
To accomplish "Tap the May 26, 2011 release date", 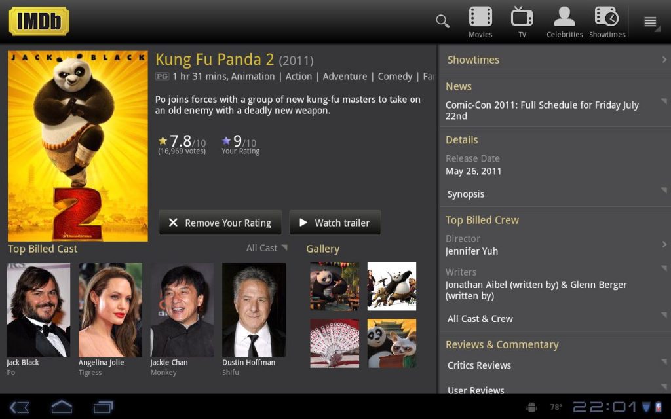I will pos(473,172).
